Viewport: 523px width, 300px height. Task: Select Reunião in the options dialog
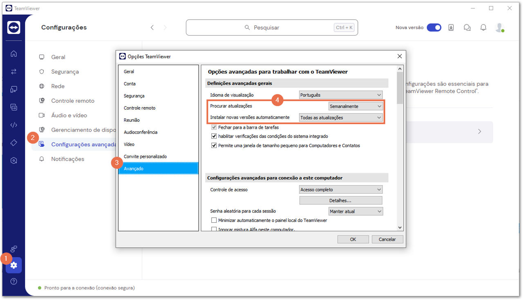[x=158, y=120]
